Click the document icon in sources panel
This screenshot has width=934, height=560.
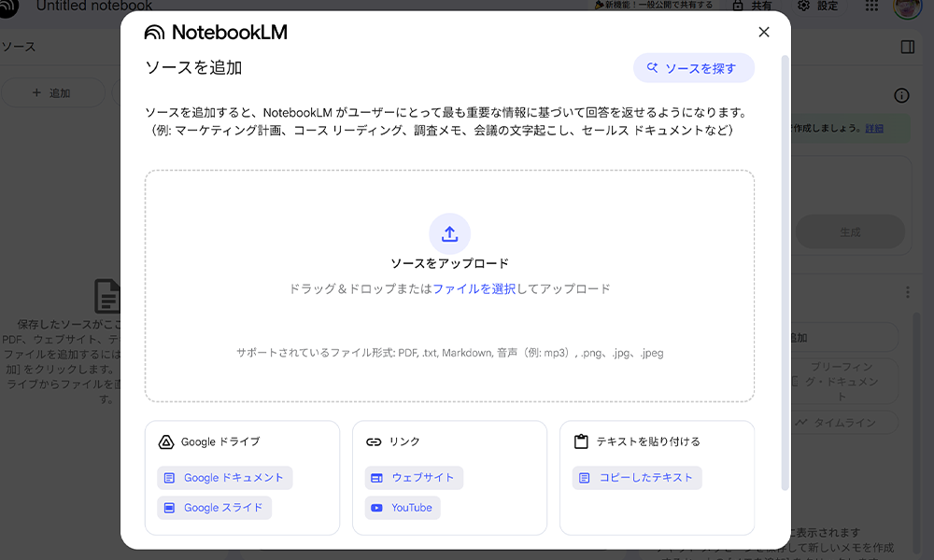point(107,296)
